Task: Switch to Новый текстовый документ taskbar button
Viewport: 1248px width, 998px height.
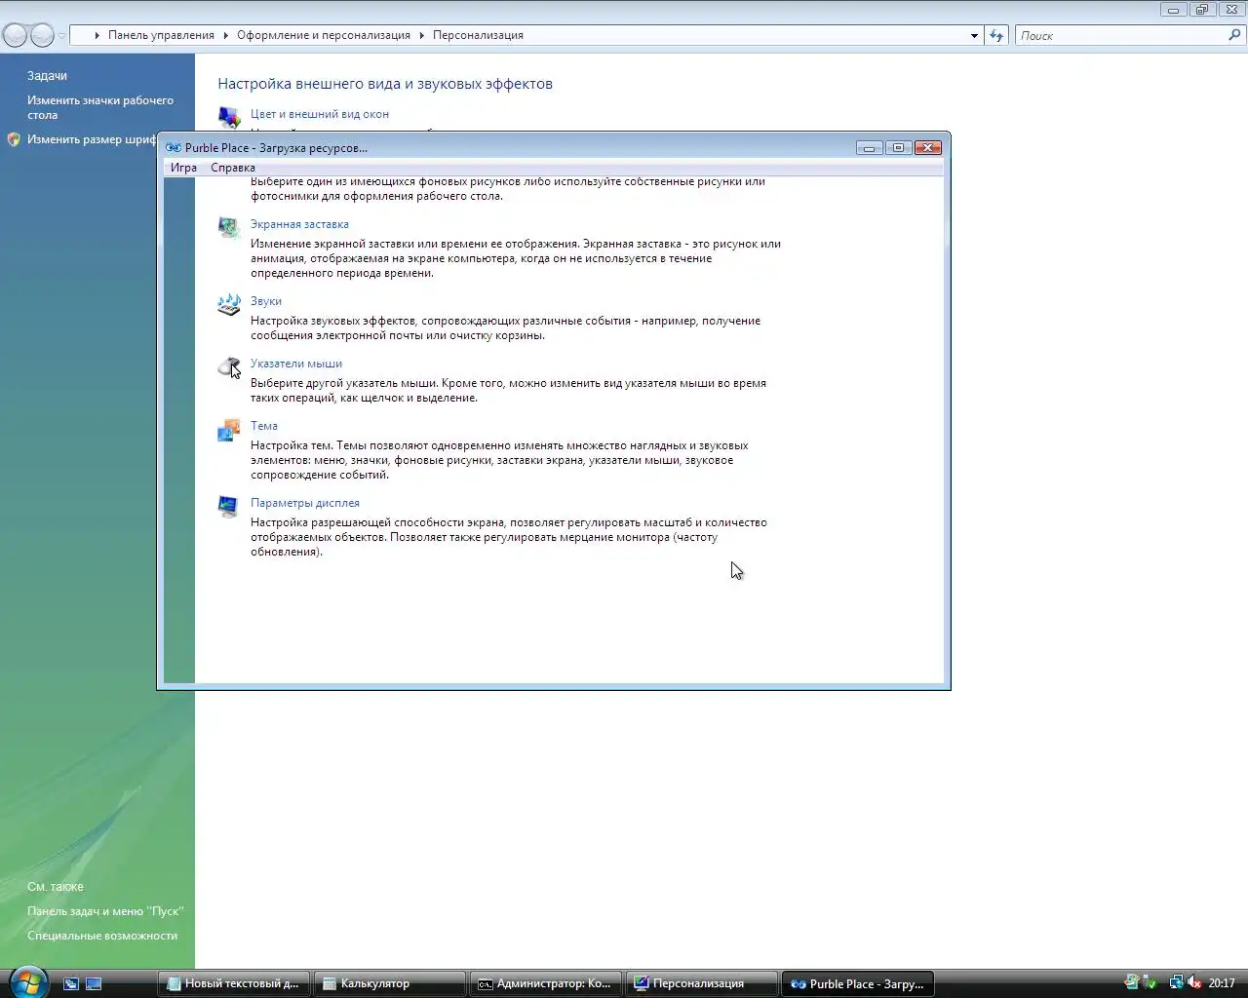Action: click(234, 984)
